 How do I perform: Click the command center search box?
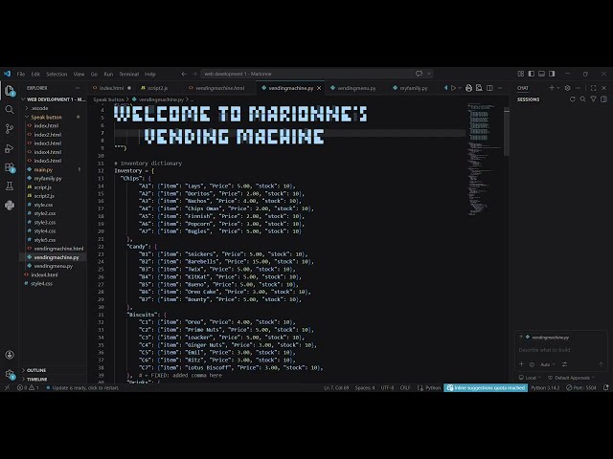point(317,74)
